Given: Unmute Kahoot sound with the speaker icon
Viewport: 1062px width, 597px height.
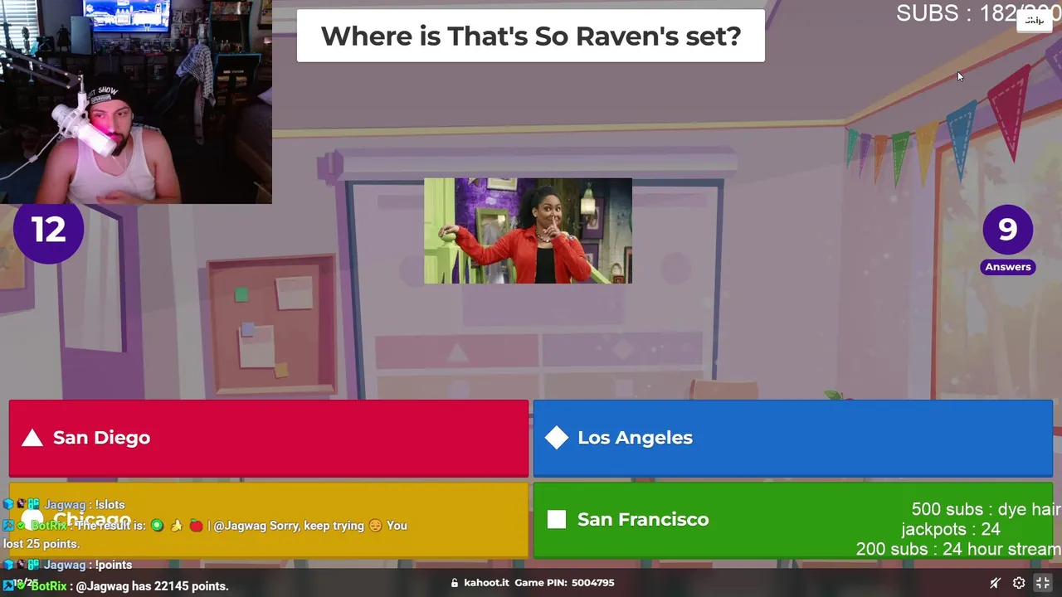Looking at the screenshot, I should (996, 583).
